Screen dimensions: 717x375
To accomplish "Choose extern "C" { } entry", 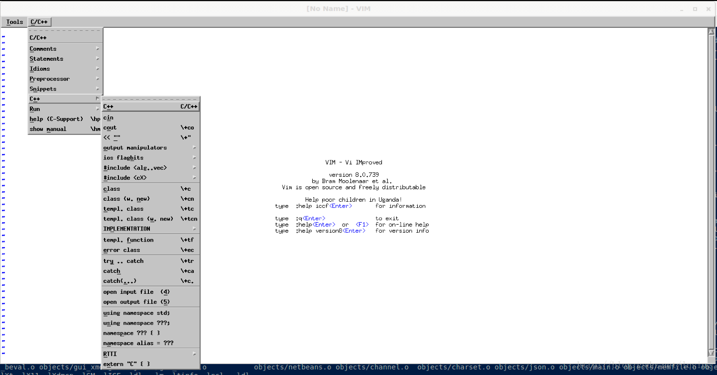I will tap(150, 364).
